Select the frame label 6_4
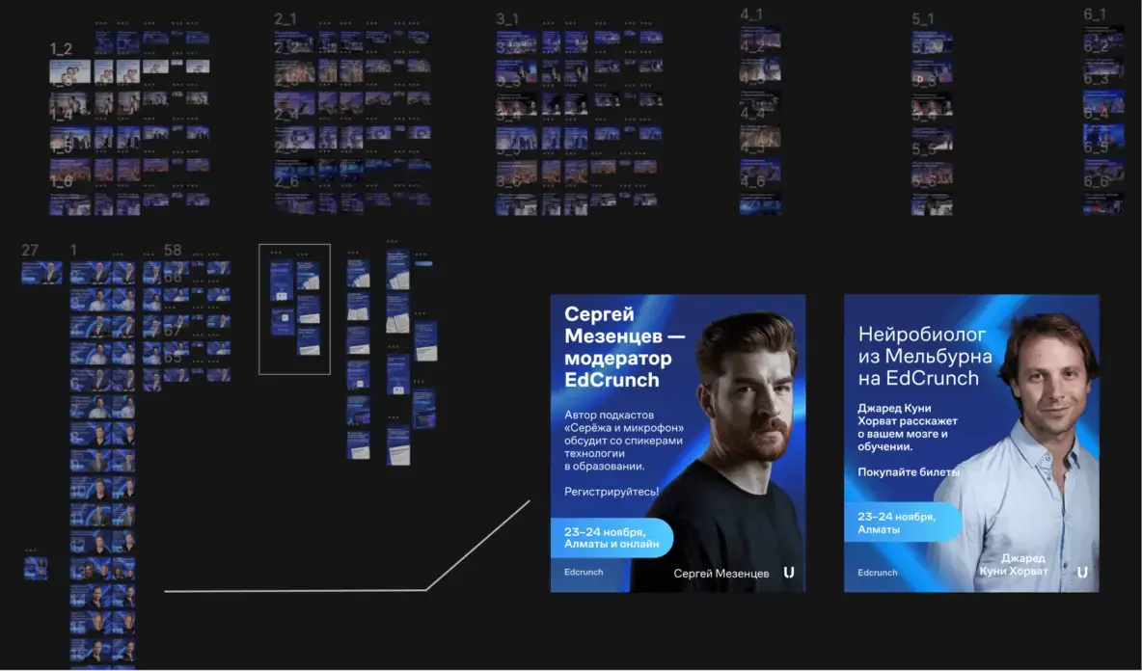1142x671 pixels. pyautogui.click(x=1096, y=114)
